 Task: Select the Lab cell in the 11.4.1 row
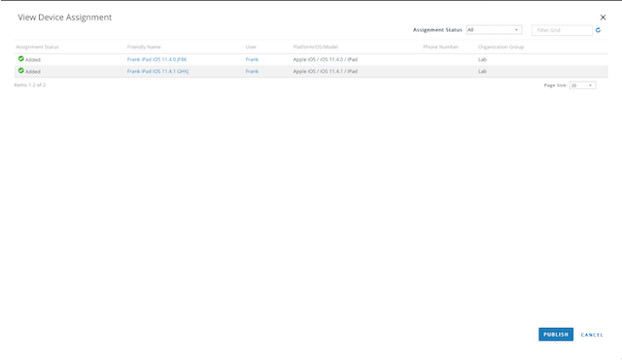coord(482,71)
